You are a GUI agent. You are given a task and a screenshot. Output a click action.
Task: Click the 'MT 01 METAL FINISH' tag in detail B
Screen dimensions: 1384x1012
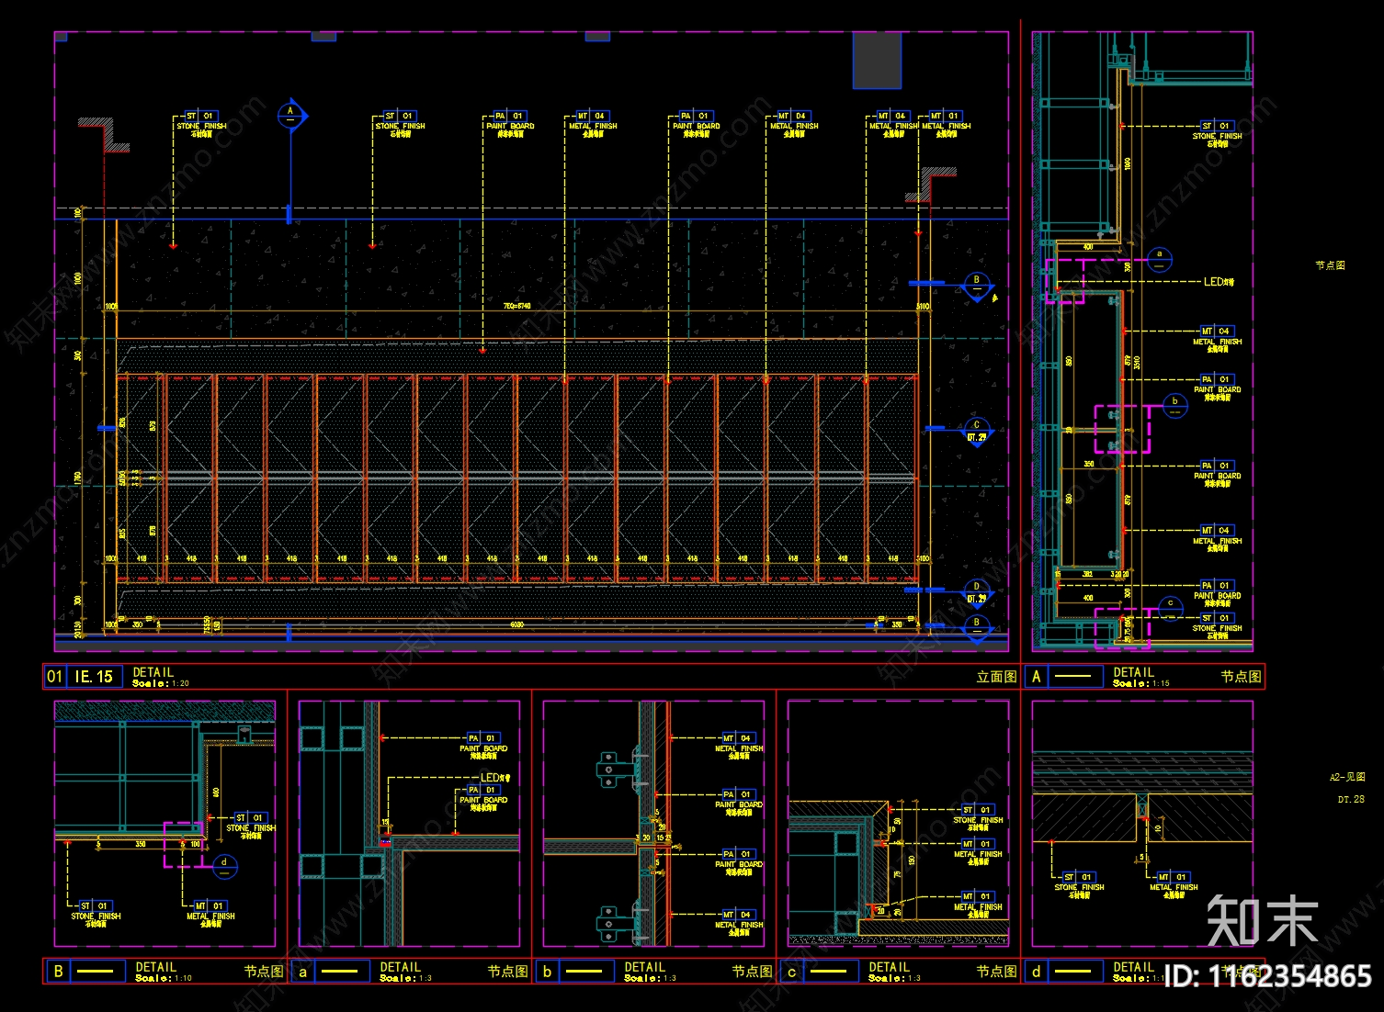pos(210,915)
